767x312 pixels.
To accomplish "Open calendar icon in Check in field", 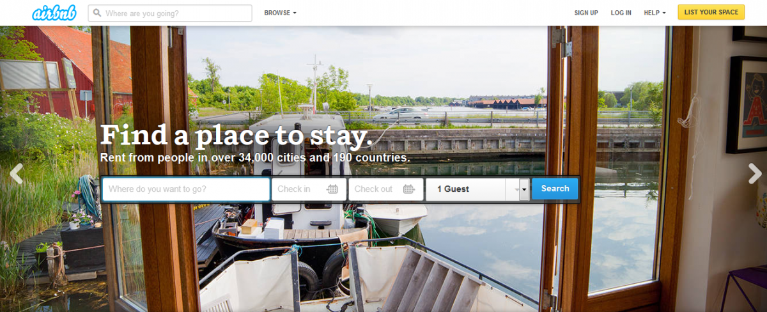I will click(332, 189).
